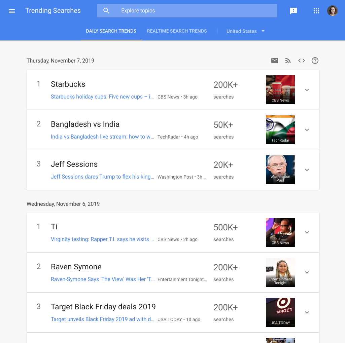Image resolution: width=345 pixels, height=343 pixels.
Task: Open Raven-Symone Says 'The View' article
Action: click(x=103, y=279)
